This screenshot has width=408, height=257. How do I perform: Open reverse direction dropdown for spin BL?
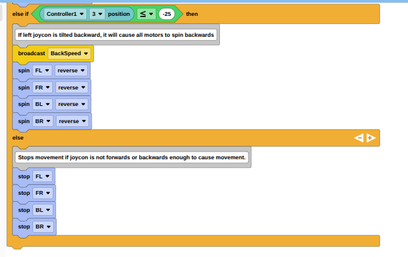[72, 104]
